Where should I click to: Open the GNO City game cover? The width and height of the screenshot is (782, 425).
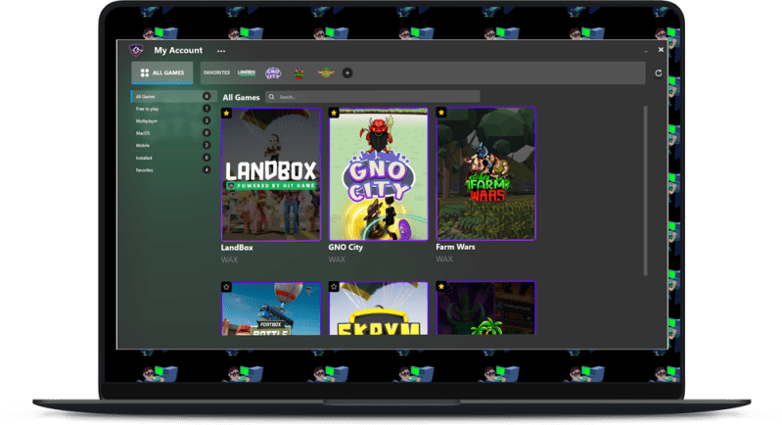point(379,174)
